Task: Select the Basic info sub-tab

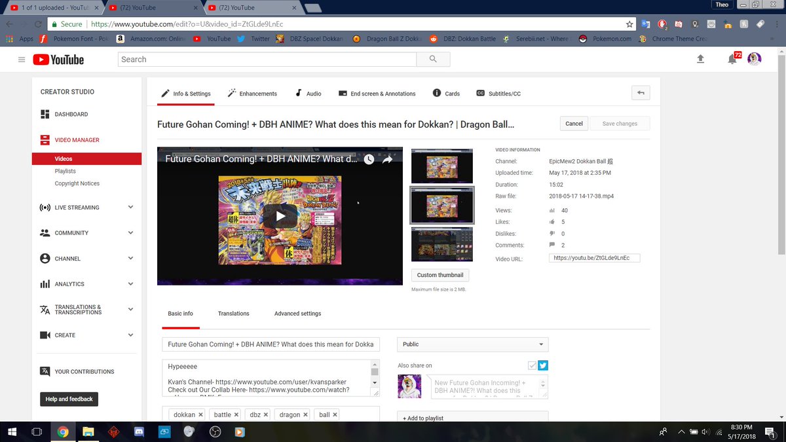Action: click(x=180, y=314)
